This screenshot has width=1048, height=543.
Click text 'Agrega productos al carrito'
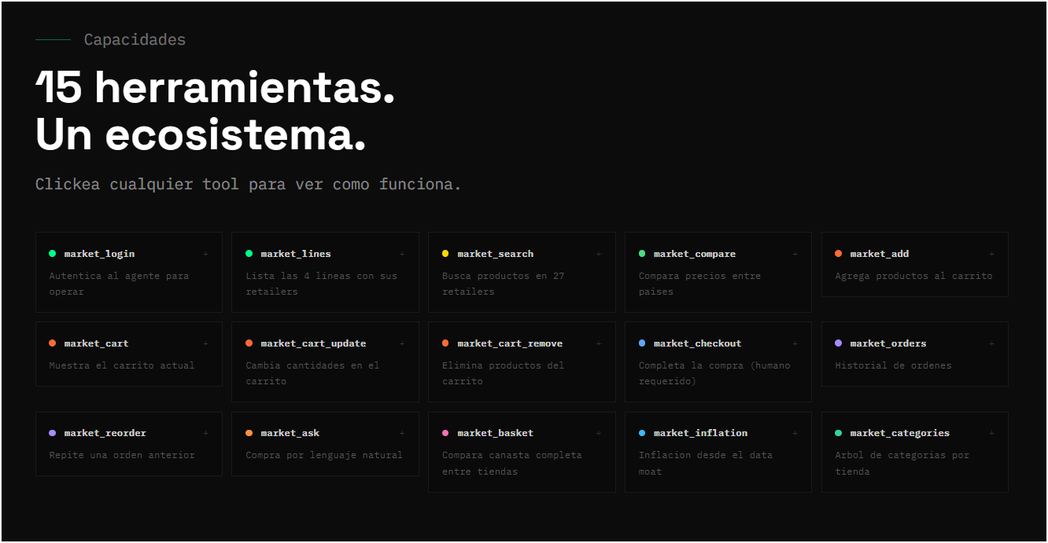(x=913, y=276)
